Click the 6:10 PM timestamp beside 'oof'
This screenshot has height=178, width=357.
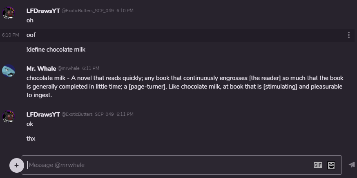click(10, 35)
